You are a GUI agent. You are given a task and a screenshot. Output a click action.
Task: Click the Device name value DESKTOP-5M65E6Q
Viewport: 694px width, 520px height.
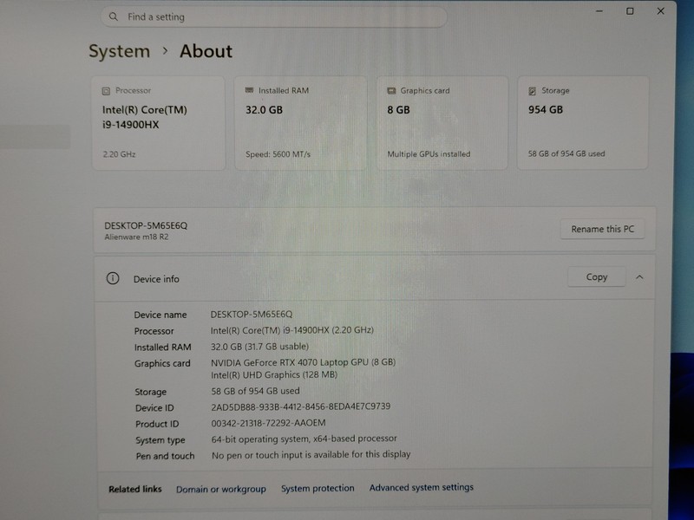click(251, 315)
